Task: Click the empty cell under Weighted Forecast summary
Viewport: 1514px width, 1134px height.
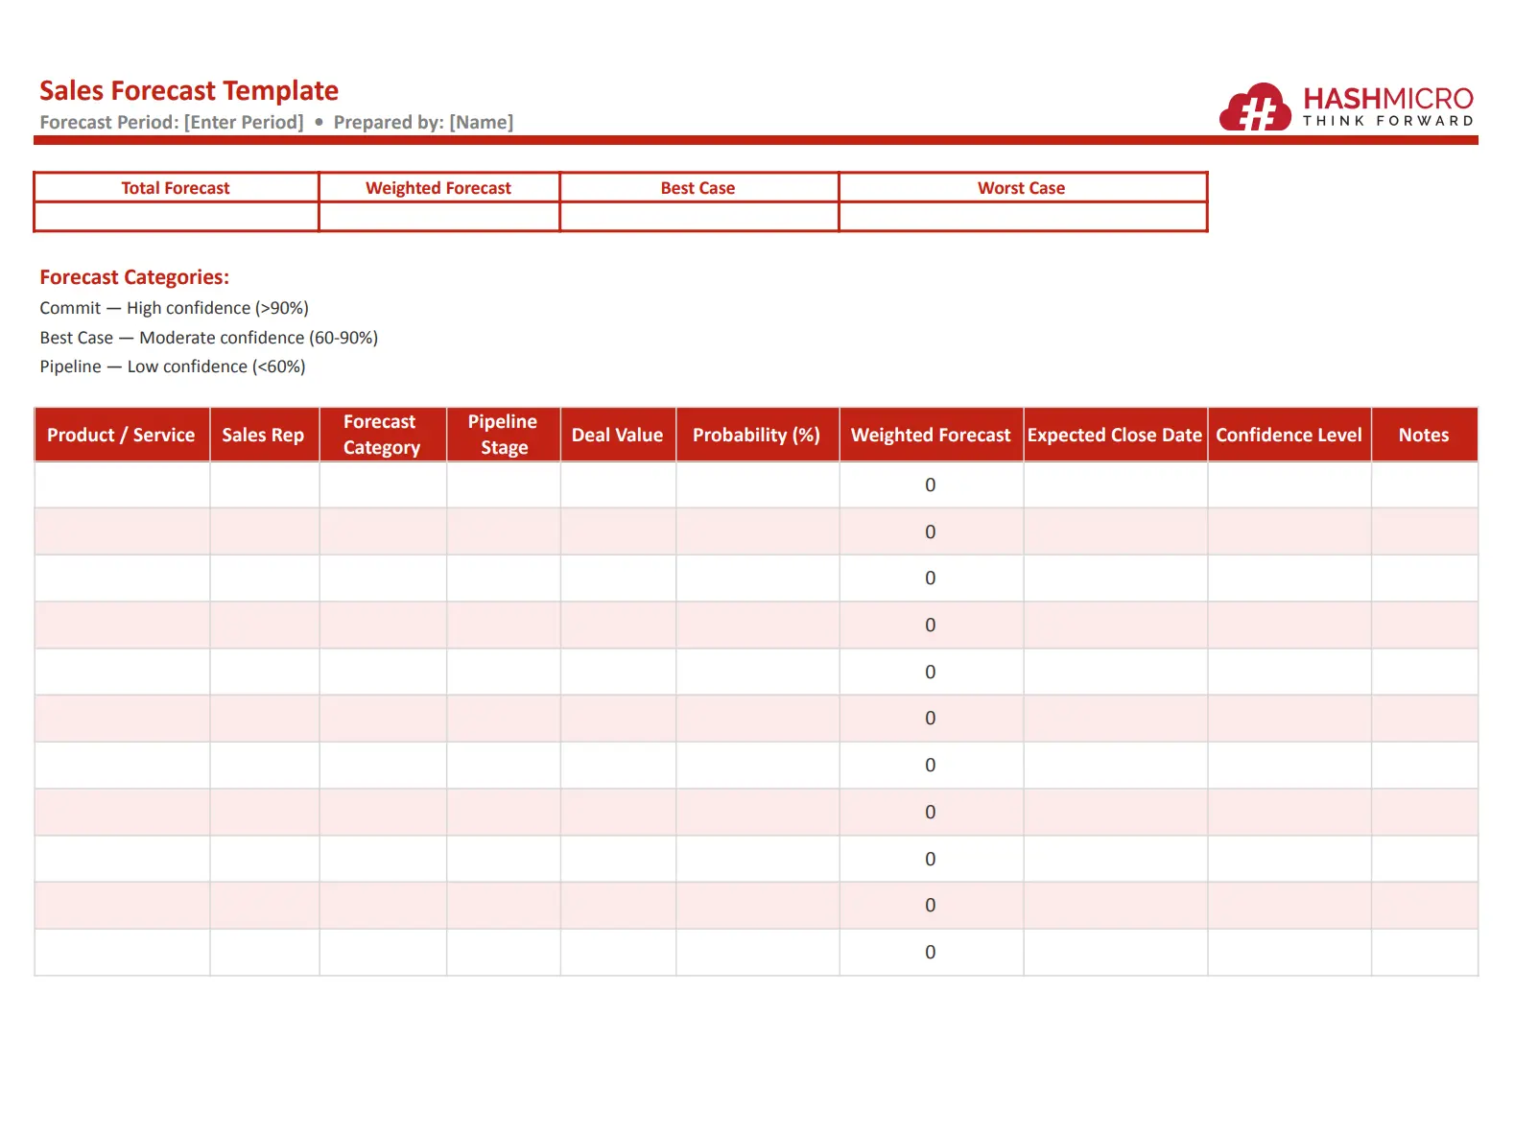Action: [x=438, y=217]
